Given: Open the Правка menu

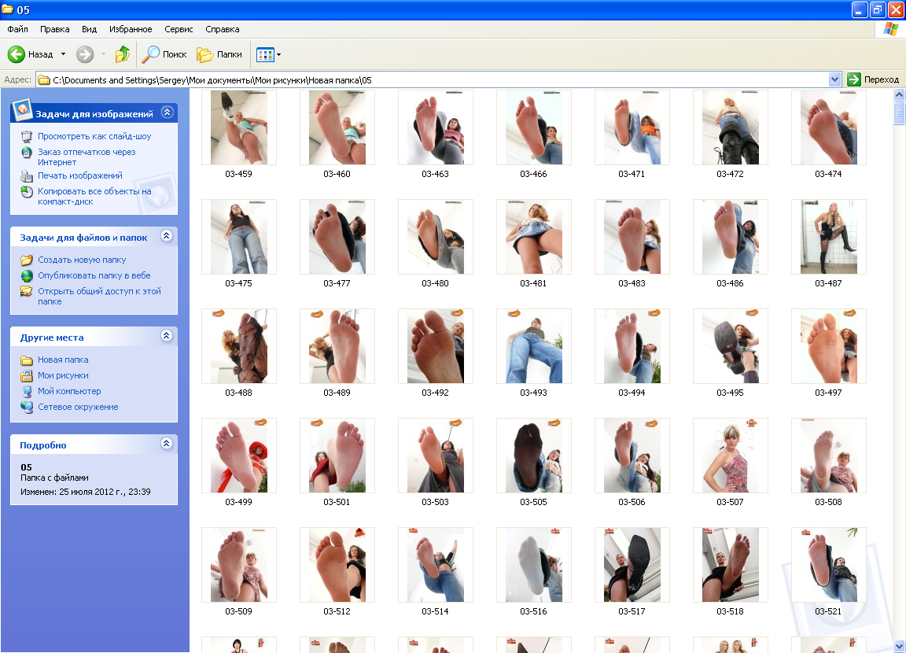Looking at the screenshot, I should point(55,29).
